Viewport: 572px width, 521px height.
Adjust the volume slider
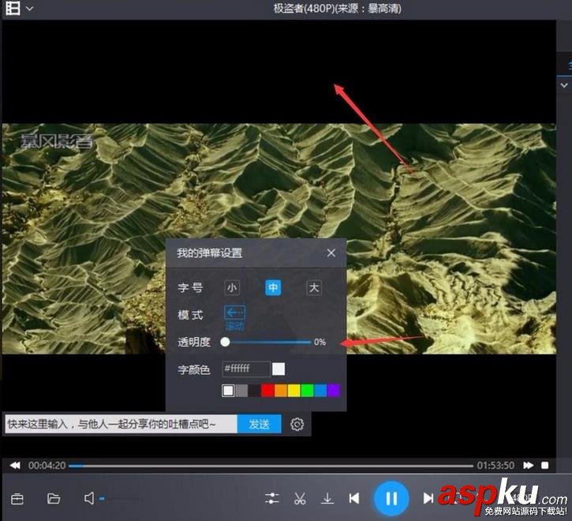click(x=122, y=498)
